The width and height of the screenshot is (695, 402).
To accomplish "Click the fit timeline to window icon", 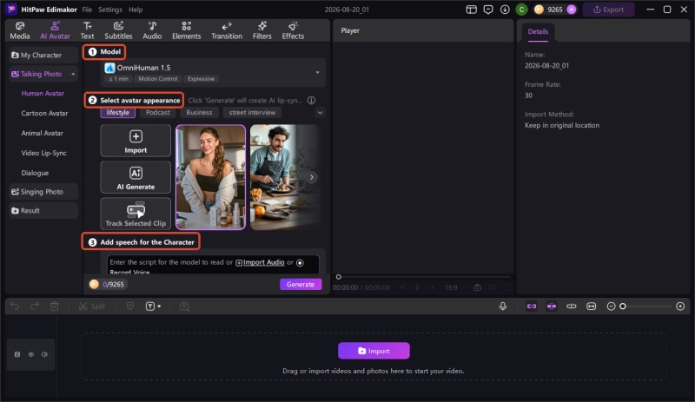I will [592, 306].
